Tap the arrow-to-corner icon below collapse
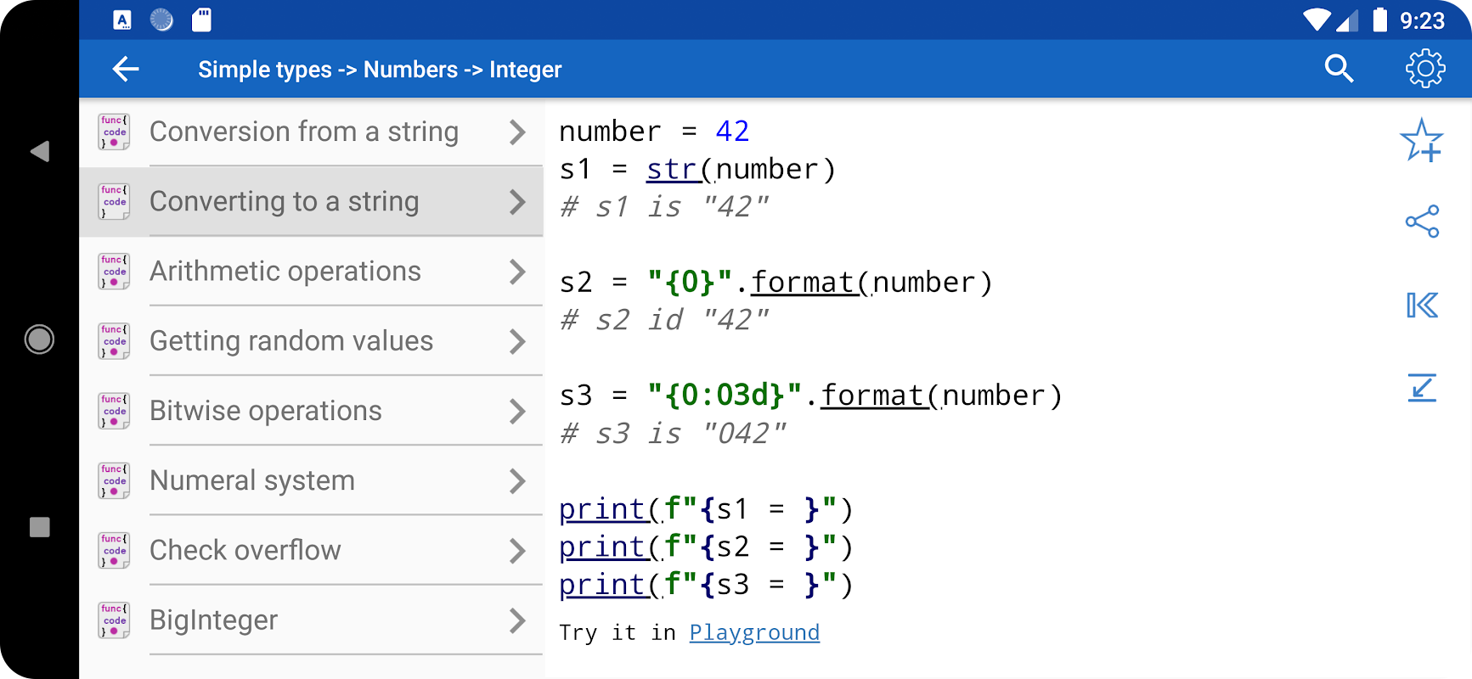 click(x=1422, y=387)
